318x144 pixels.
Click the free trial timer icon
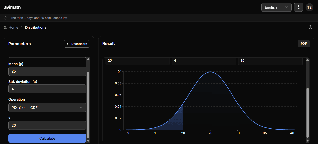pos(6,18)
